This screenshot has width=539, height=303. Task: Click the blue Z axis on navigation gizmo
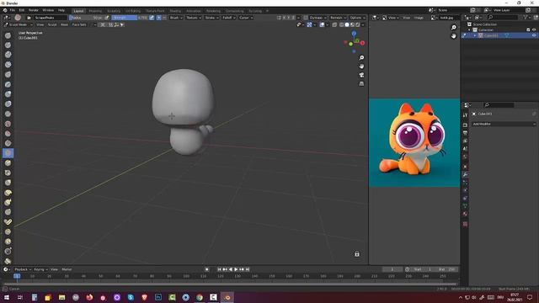(x=354, y=34)
